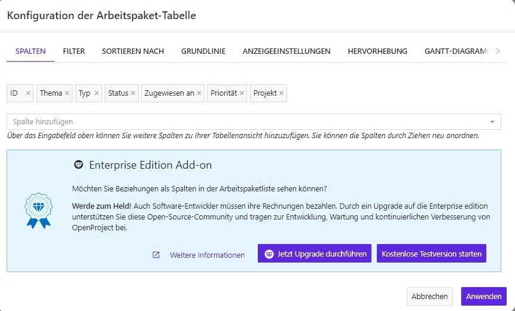Go to the GANTT-DIAGRAMM tab
515x311 pixels.
[457, 51]
